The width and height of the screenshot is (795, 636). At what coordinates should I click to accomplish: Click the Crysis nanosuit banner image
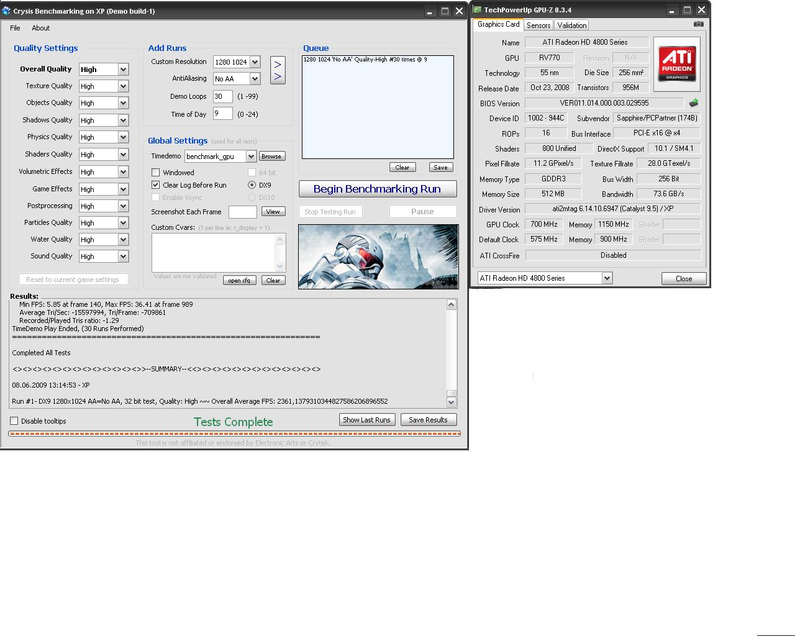(378, 257)
